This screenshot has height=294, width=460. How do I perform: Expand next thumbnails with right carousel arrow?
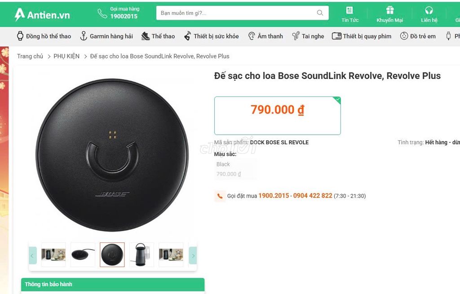(193, 255)
